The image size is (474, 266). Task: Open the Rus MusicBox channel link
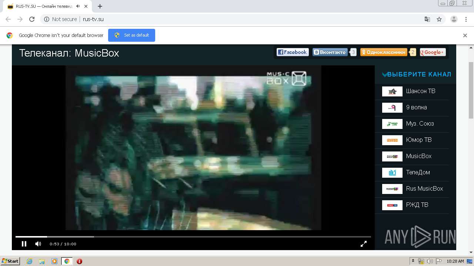click(x=424, y=189)
